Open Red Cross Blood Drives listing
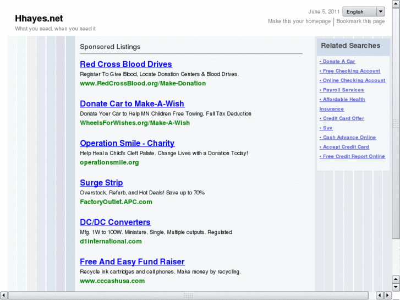 pyautogui.click(x=126, y=64)
